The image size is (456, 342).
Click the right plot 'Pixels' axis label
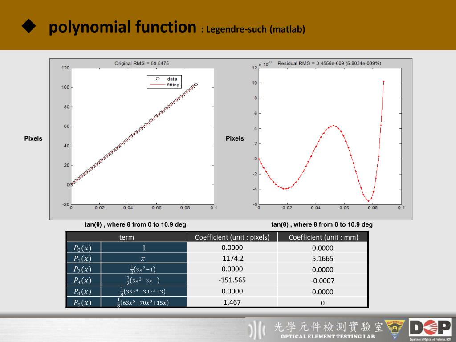[235, 138]
